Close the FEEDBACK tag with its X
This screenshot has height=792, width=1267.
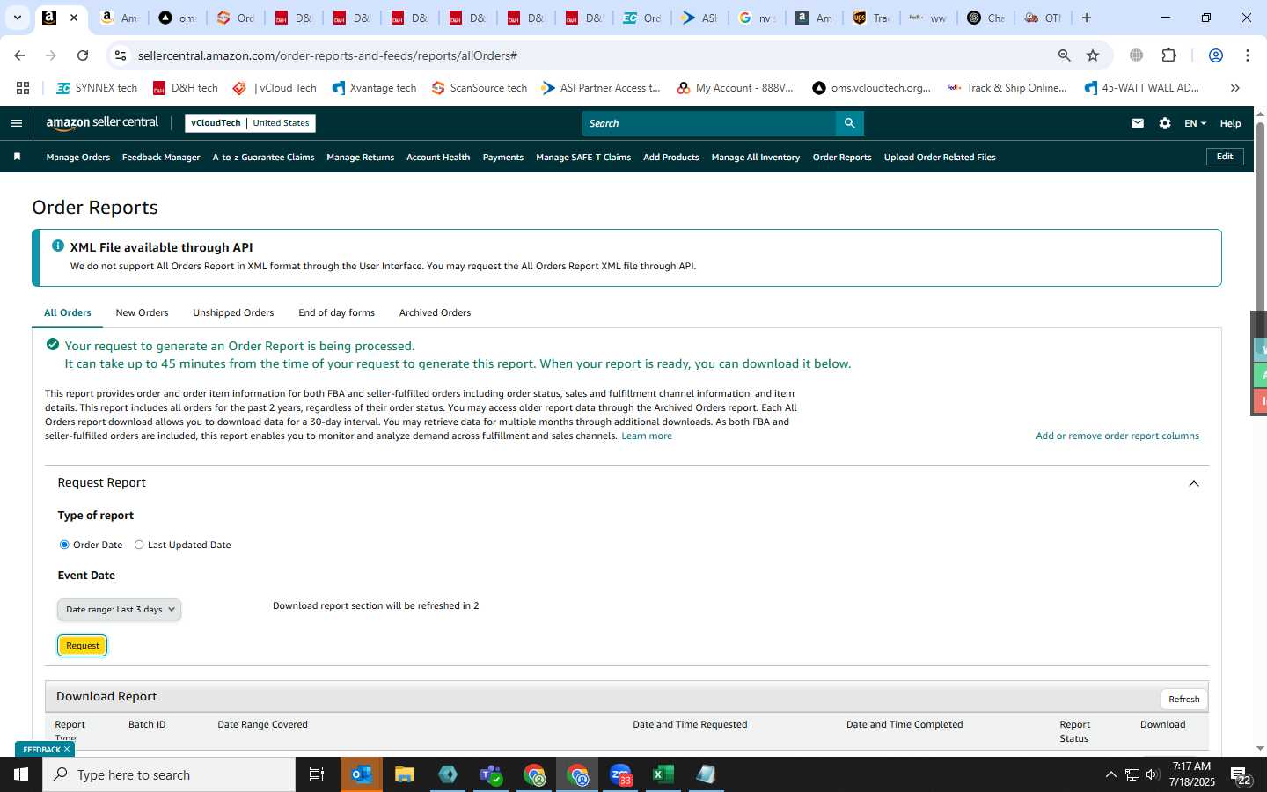[x=67, y=749]
